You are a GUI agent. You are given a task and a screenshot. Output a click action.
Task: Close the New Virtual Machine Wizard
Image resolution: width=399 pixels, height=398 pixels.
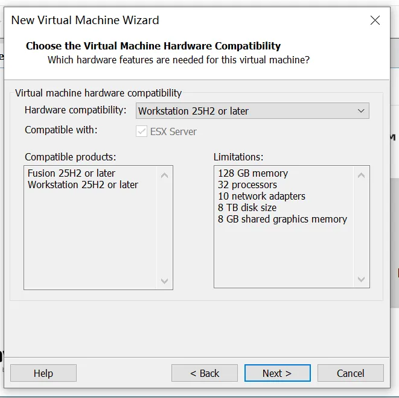point(375,21)
